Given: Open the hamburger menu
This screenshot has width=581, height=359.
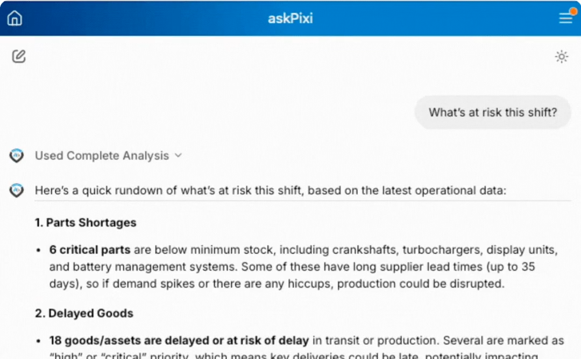Looking at the screenshot, I should tap(565, 19).
